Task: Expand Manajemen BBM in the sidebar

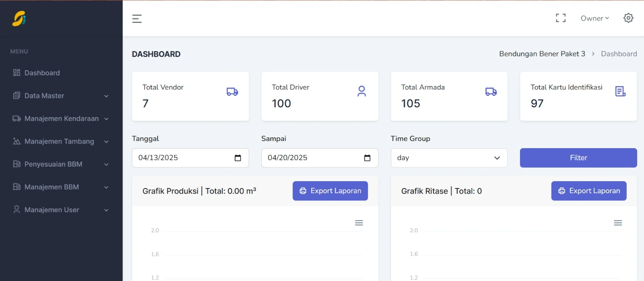Action: coord(60,187)
